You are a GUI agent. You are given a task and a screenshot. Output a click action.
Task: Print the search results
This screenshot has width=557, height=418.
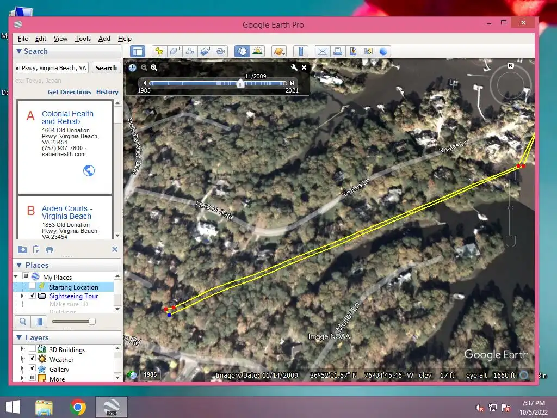click(49, 249)
